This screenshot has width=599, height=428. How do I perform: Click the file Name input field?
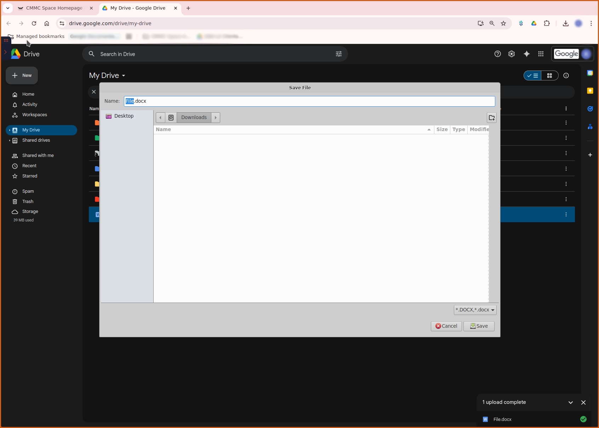click(x=309, y=101)
